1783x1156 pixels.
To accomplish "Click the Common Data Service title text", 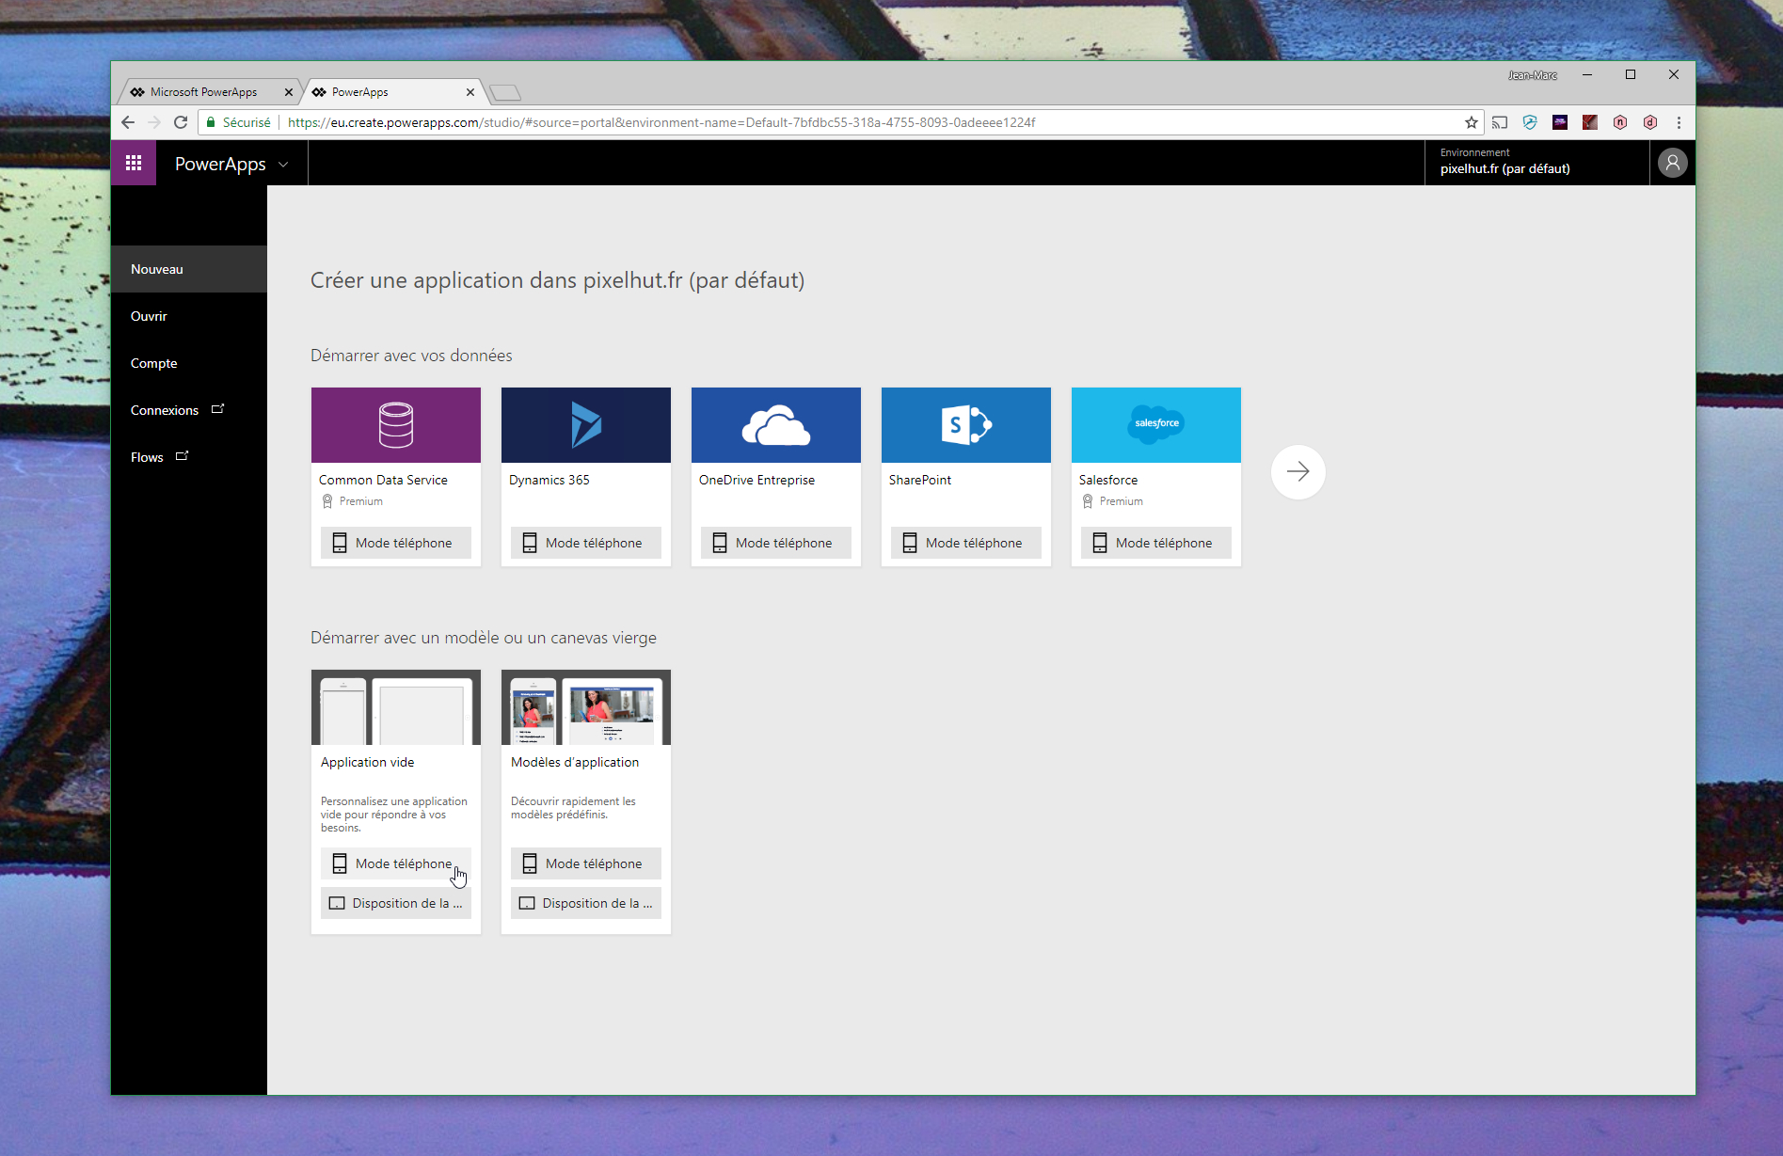I will tap(383, 480).
